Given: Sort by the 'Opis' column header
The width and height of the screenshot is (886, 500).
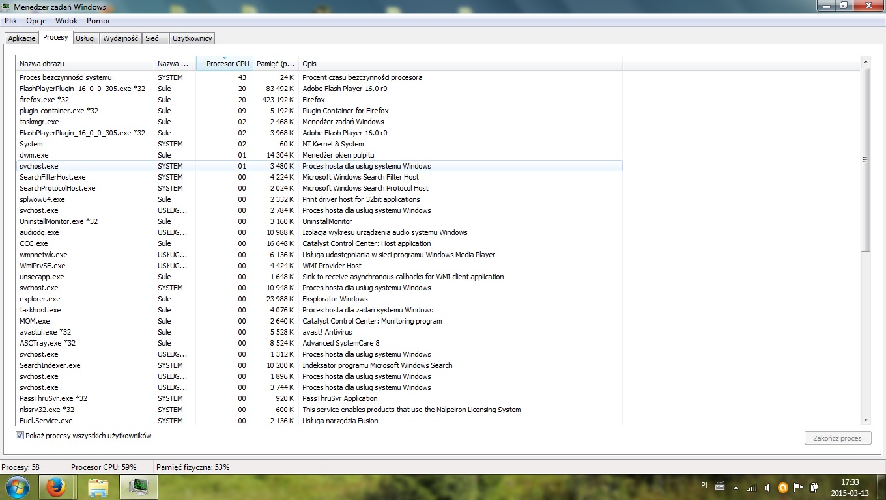Looking at the screenshot, I should (x=461, y=64).
